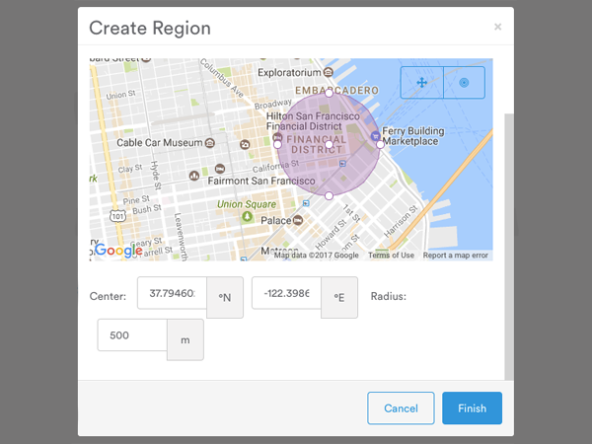
Task: Click the Center: field label
Action: click(x=108, y=296)
